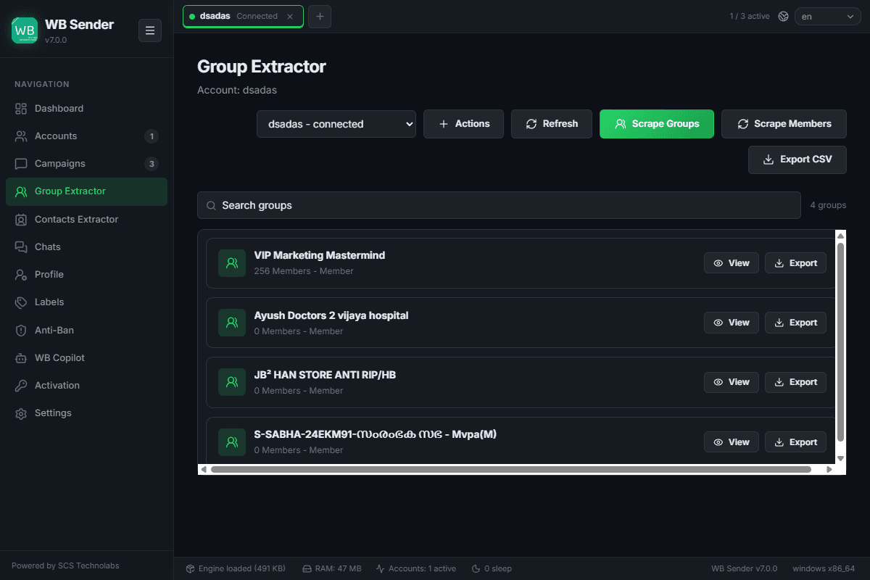Click the globe language icon
Screen dimensions: 870x580
pos(783,16)
